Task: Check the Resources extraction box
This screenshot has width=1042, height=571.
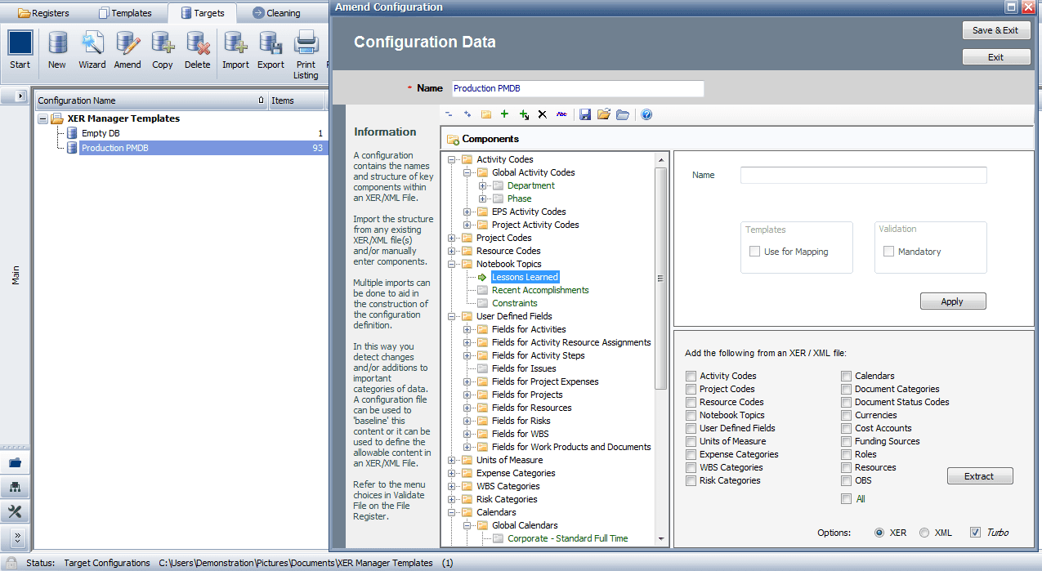Action: (847, 467)
